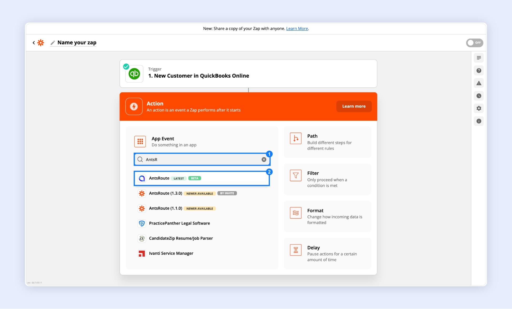Click the pencil edit name icon
Viewport: 512px width, 309px height.
tap(53, 43)
